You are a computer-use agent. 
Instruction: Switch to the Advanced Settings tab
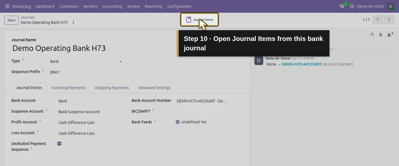(x=154, y=88)
